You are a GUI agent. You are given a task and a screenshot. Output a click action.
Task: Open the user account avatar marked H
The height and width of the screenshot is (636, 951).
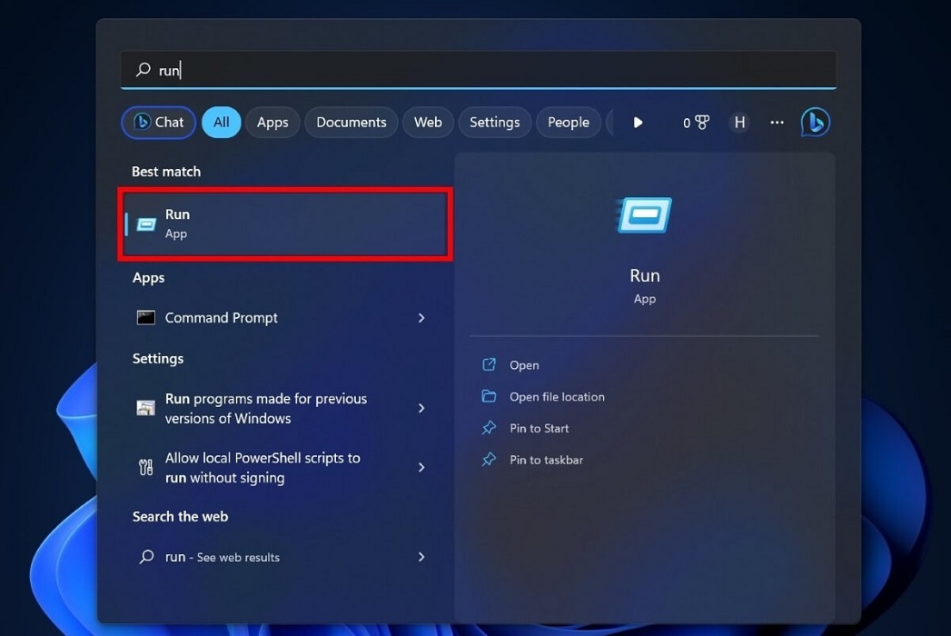[739, 122]
